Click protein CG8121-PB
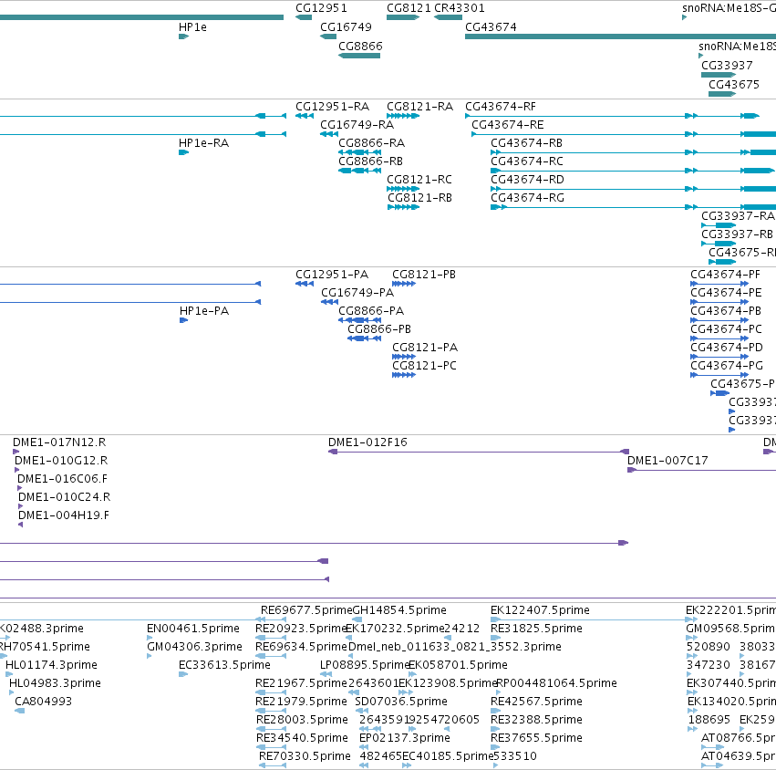The width and height of the screenshot is (776, 770). click(404, 284)
